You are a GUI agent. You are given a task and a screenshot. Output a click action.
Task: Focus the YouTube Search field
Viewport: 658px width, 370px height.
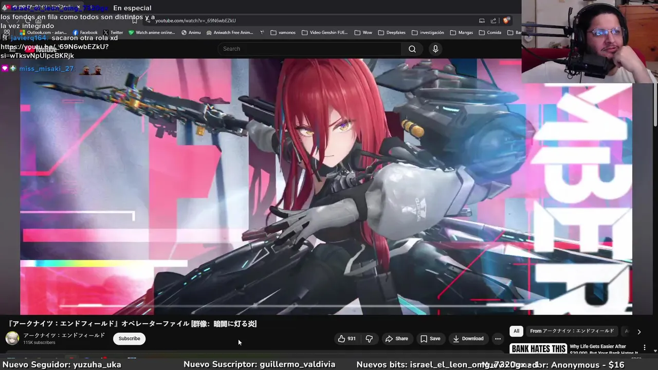[309, 49]
